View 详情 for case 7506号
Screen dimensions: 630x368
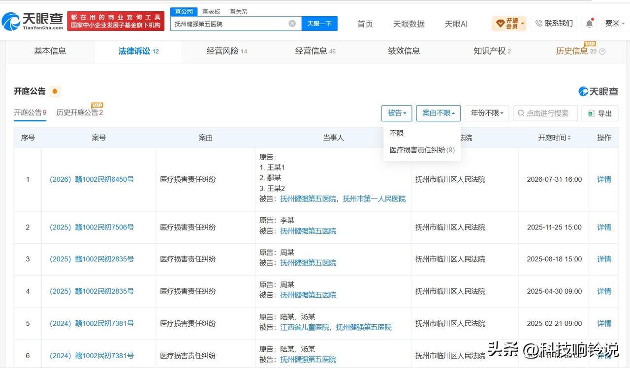604,227
